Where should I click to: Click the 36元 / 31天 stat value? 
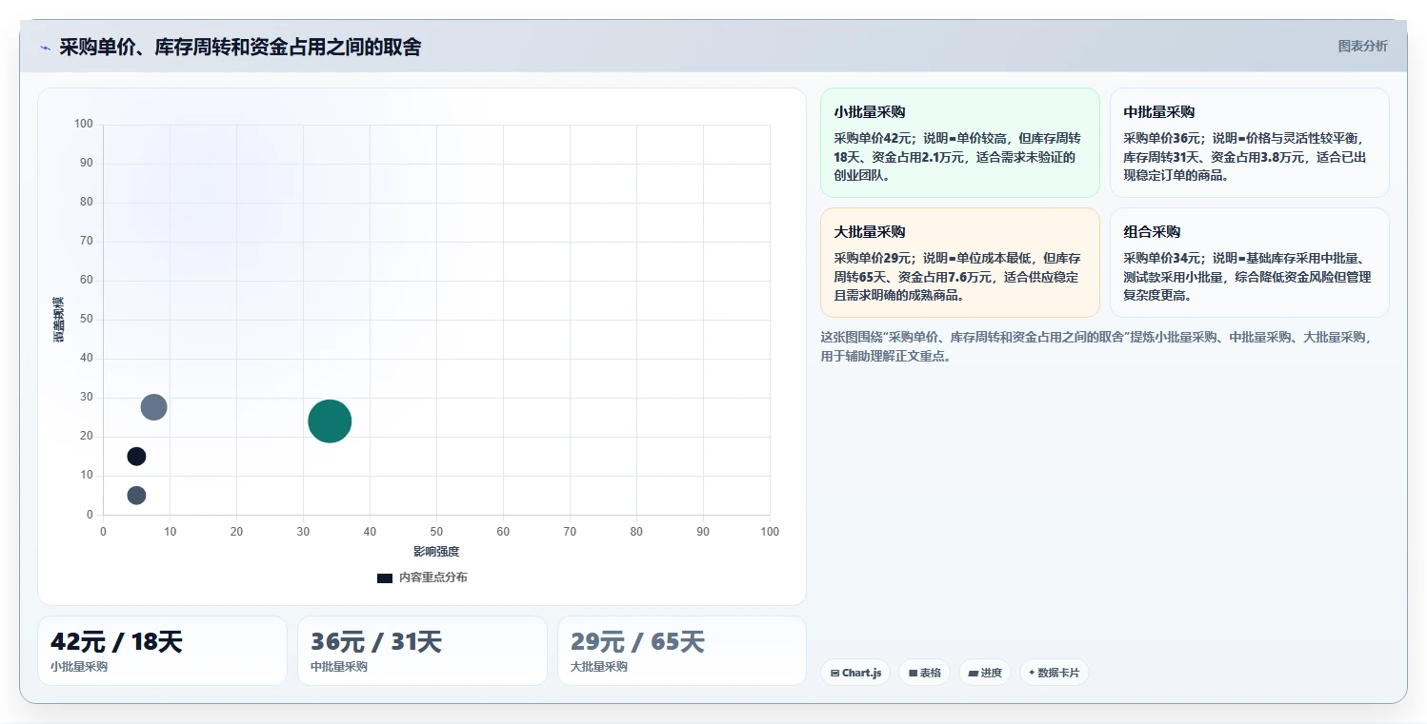point(376,642)
